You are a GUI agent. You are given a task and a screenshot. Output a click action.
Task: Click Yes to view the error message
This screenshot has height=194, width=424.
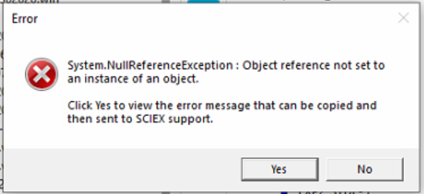(278, 169)
